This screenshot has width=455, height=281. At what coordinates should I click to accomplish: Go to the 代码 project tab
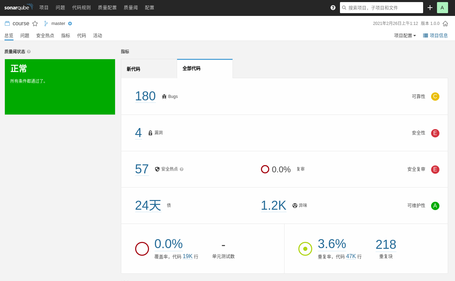(82, 35)
